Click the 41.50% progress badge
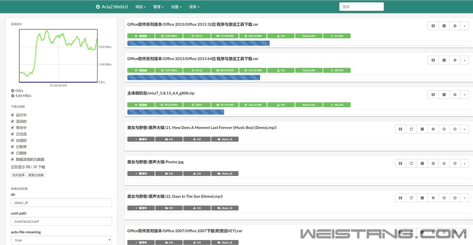This screenshot has width=473, height=245. (x=337, y=36)
